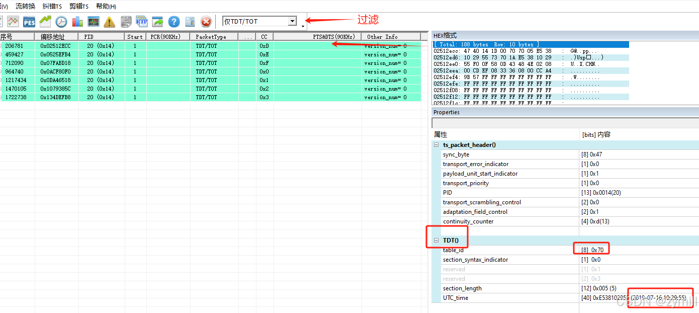Image resolution: width=699 pixels, height=313 pixels.
Task: Click the PCR(90KHz) column header
Action: (168, 37)
